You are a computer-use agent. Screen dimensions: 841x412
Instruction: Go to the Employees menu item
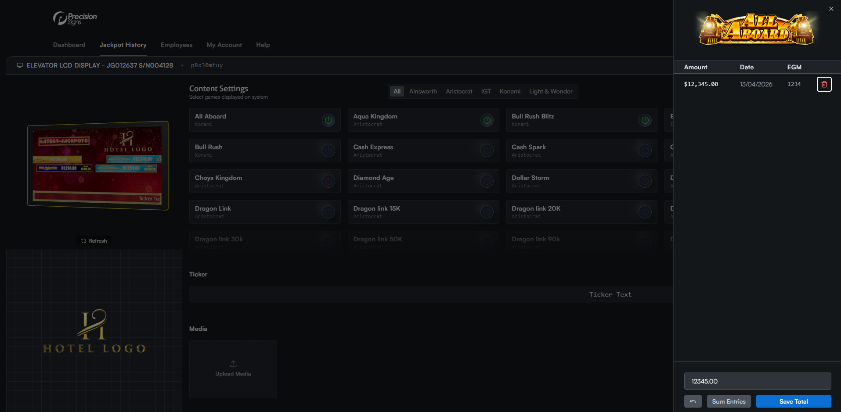(177, 45)
